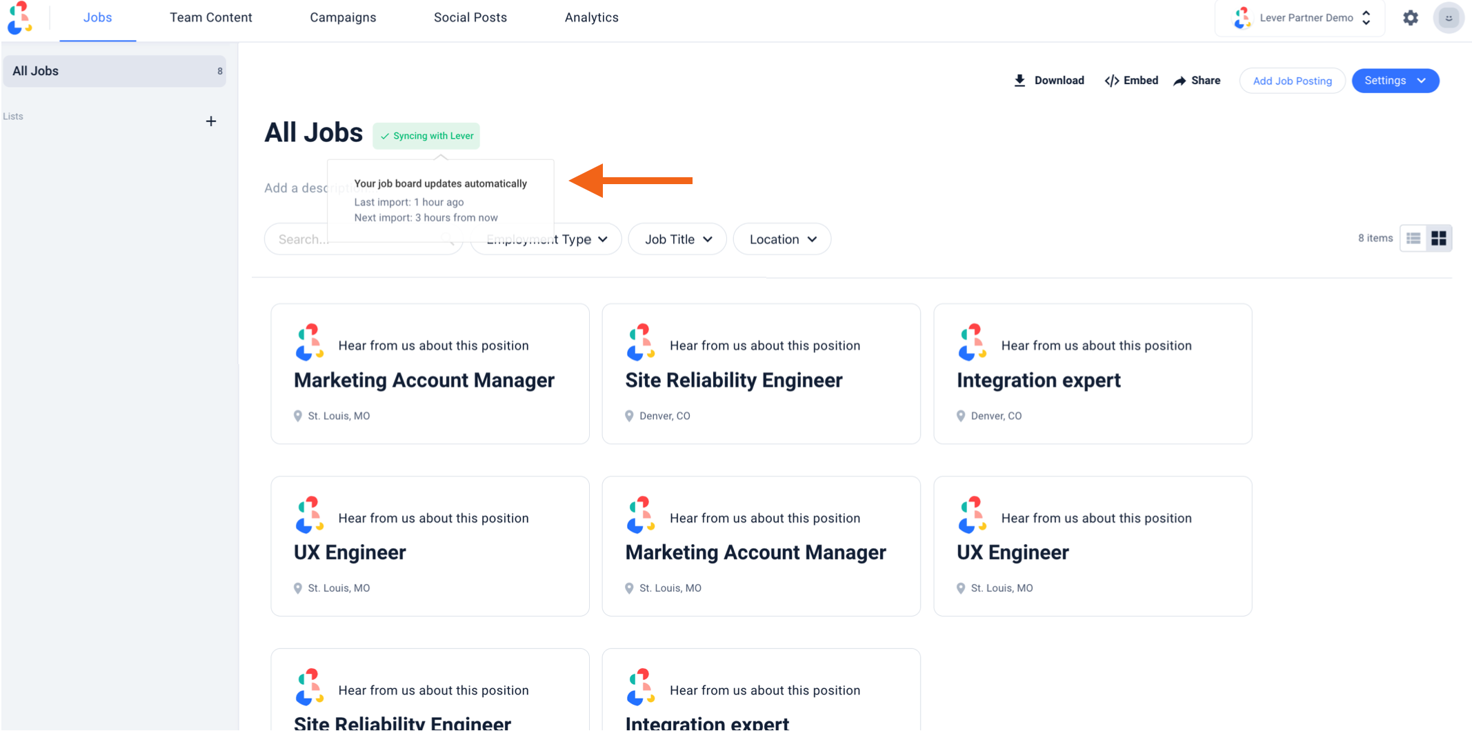
Task: Click the 'Lists' sidebar label
Action: 13,117
